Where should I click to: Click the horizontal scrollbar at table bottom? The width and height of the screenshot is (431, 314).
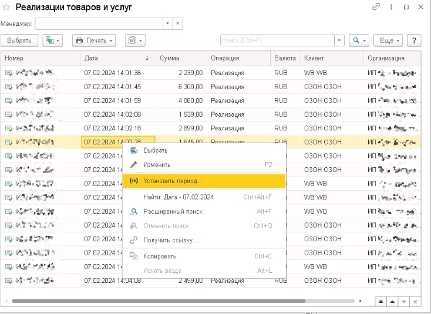tap(176, 301)
